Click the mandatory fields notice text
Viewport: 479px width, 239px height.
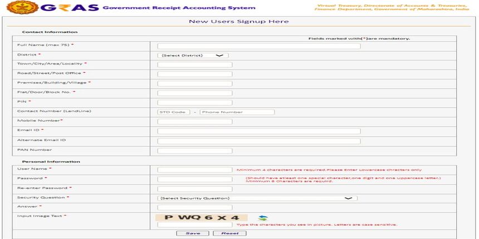pyautogui.click(x=359, y=39)
